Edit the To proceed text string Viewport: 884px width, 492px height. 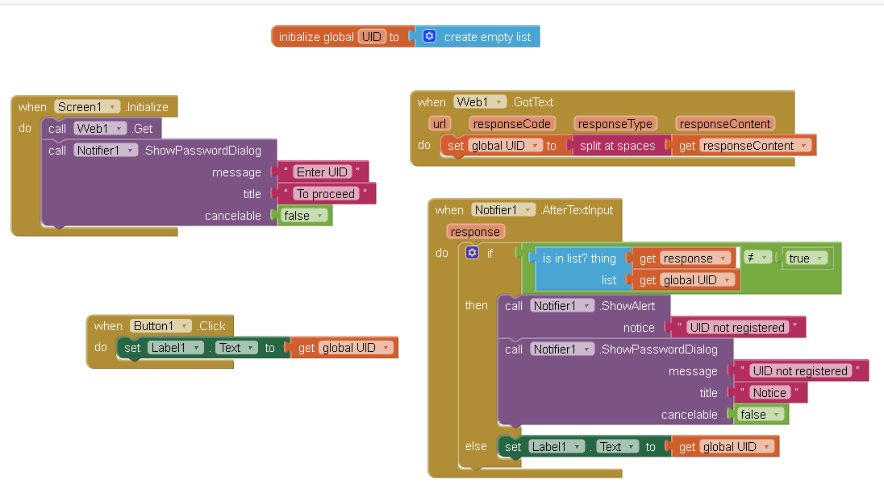[x=326, y=193]
